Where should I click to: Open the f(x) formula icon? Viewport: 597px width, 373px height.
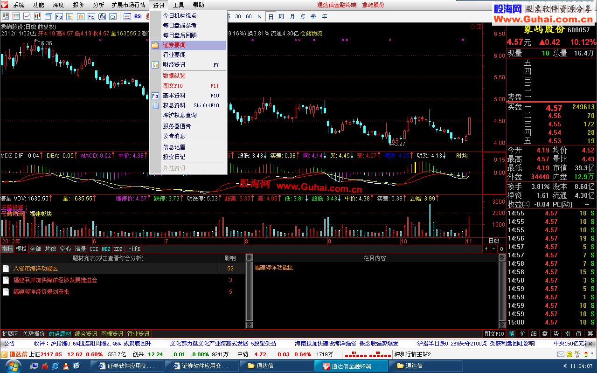tap(102, 16)
